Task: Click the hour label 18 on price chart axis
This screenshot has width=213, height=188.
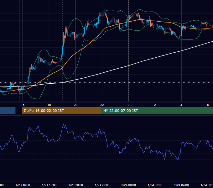Action: point(49,105)
